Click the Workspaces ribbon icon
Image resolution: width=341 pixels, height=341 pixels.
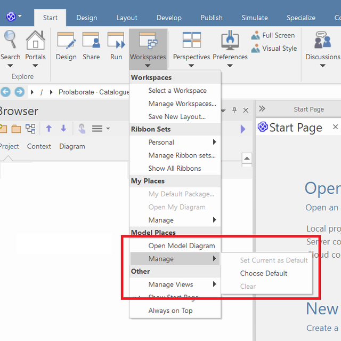[148, 40]
